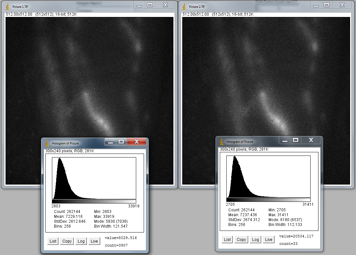Click the microscope icon in Picture 2.TIF title bar
Image resolution: width=356 pixels, height=255 pixels.
184,7
